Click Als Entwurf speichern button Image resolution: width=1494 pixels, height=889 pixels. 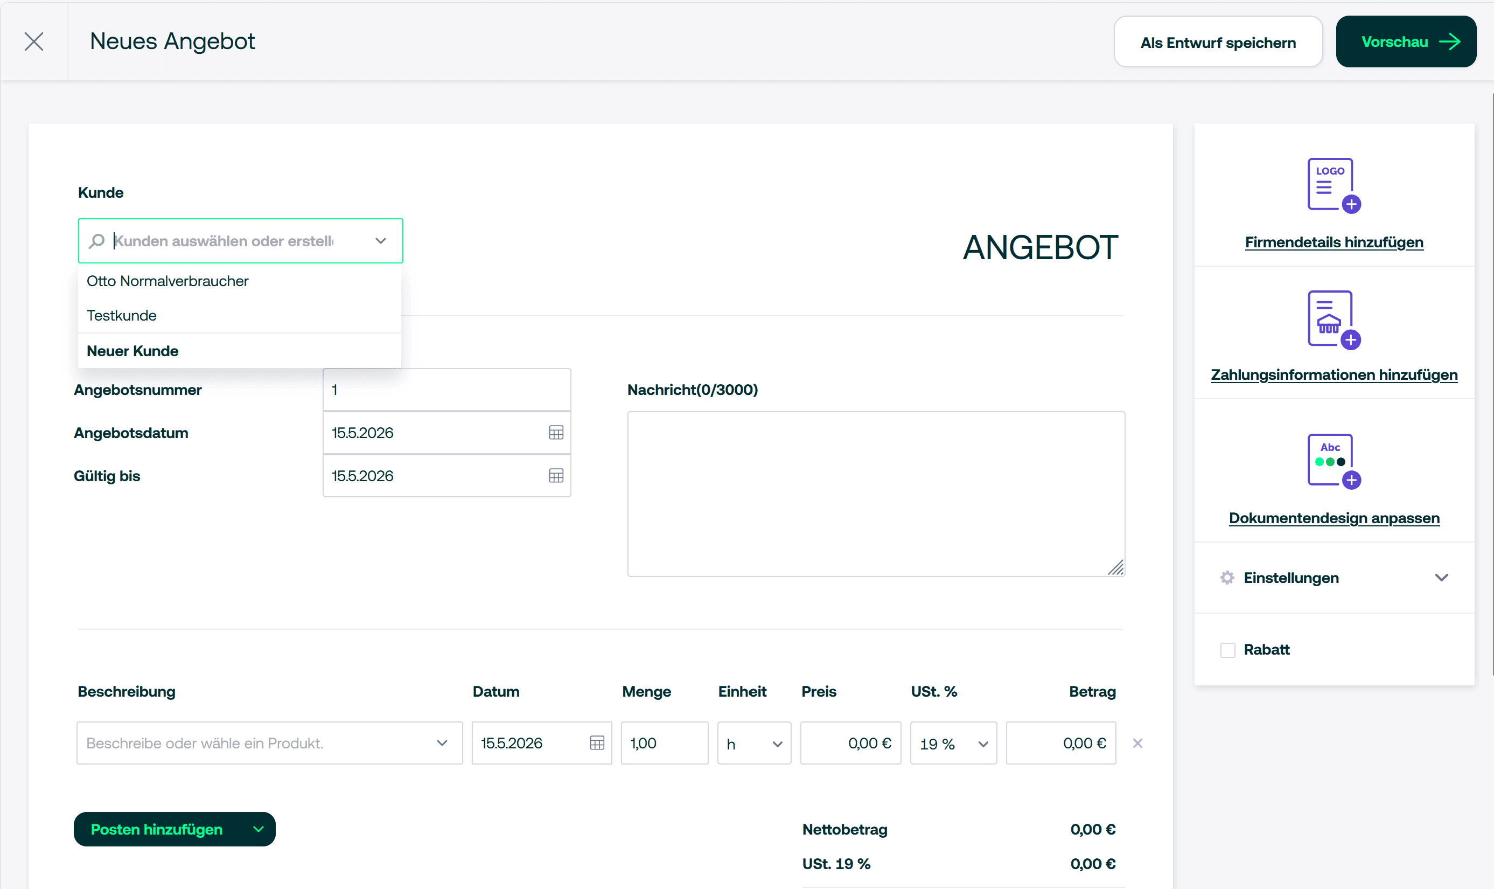1218,42
